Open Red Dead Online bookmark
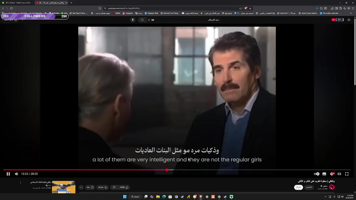The height and width of the screenshot is (200, 356). (78, 13)
